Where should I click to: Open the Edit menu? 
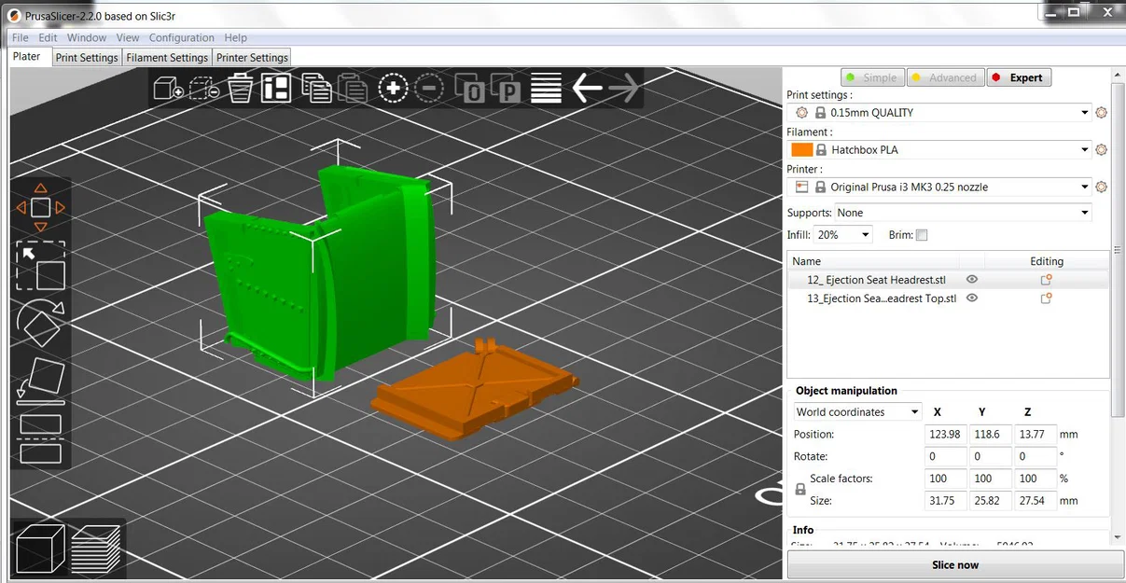pyautogui.click(x=48, y=37)
